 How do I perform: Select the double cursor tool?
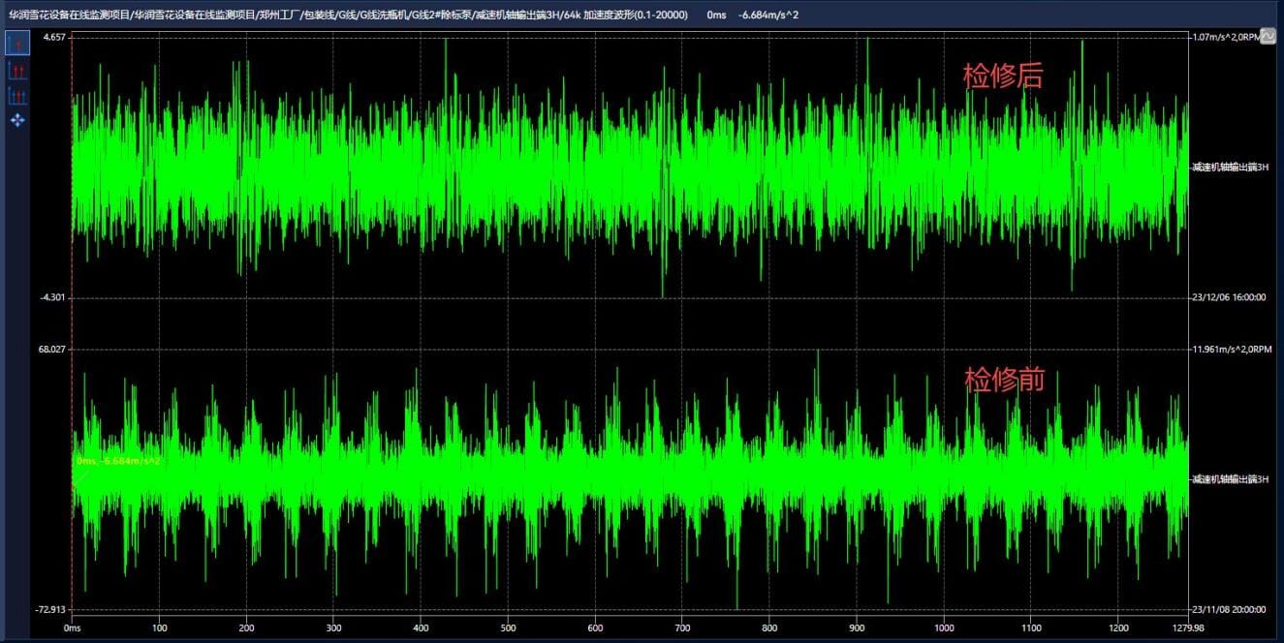(16, 70)
